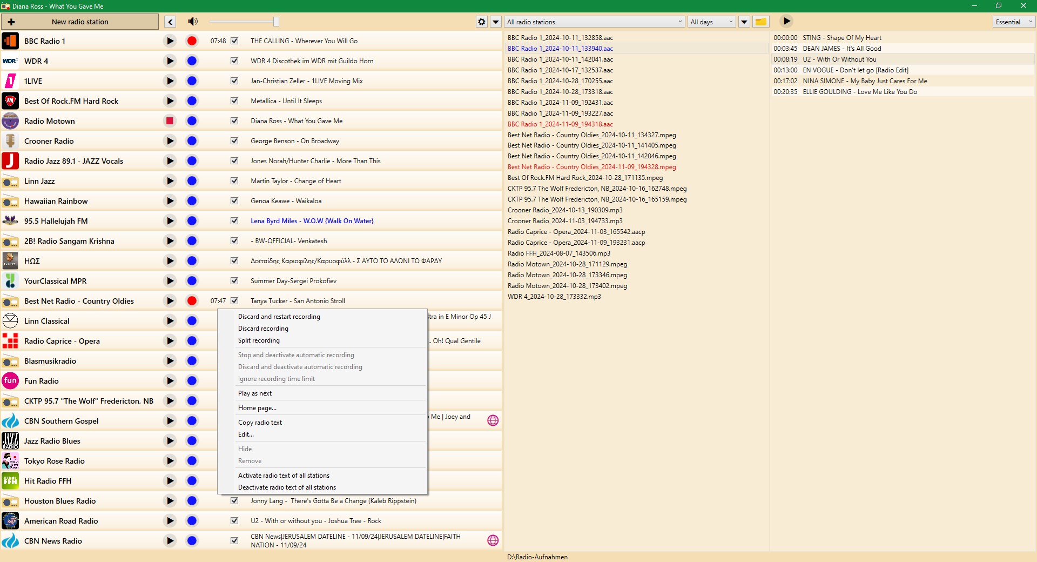Toggle radio text checkbox for Linn Jazz
Image resolution: width=1037 pixels, height=562 pixels.
[x=234, y=181]
